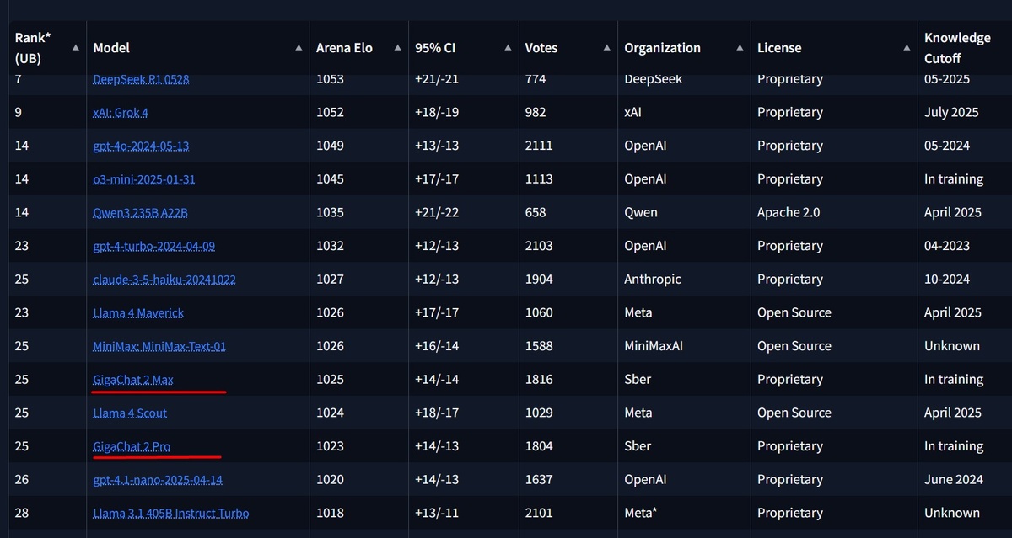Viewport: 1012px width, 538px height.
Task: Open the MiniMax: MiniMax-Text-01 link
Action: [159, 346]
